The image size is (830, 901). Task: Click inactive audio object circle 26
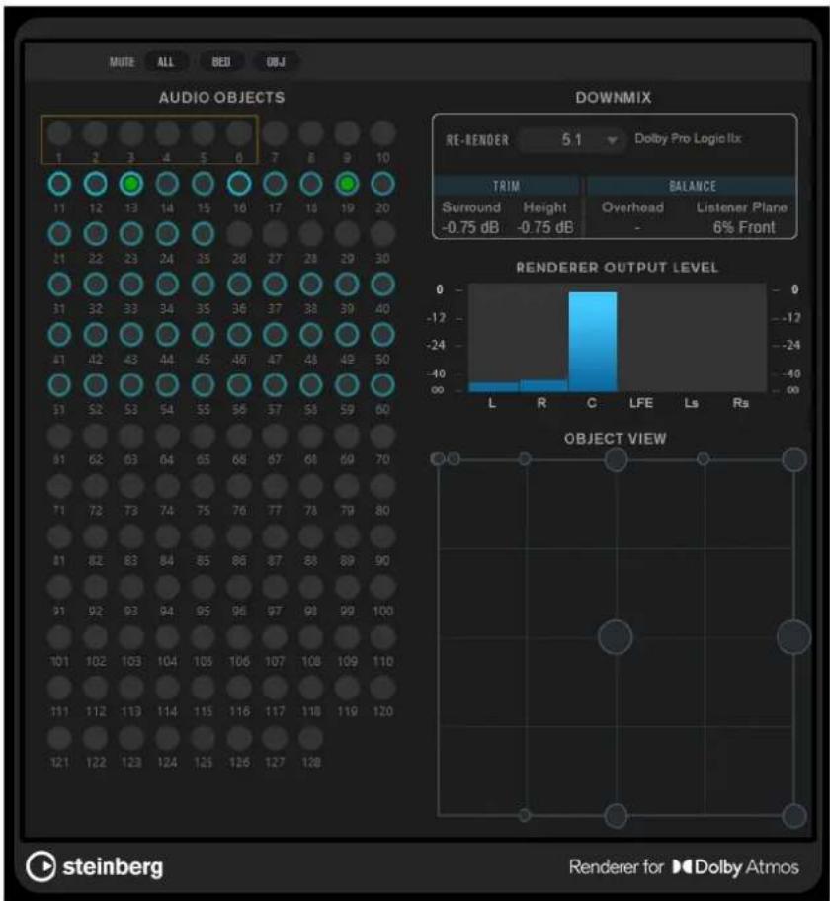239,234
